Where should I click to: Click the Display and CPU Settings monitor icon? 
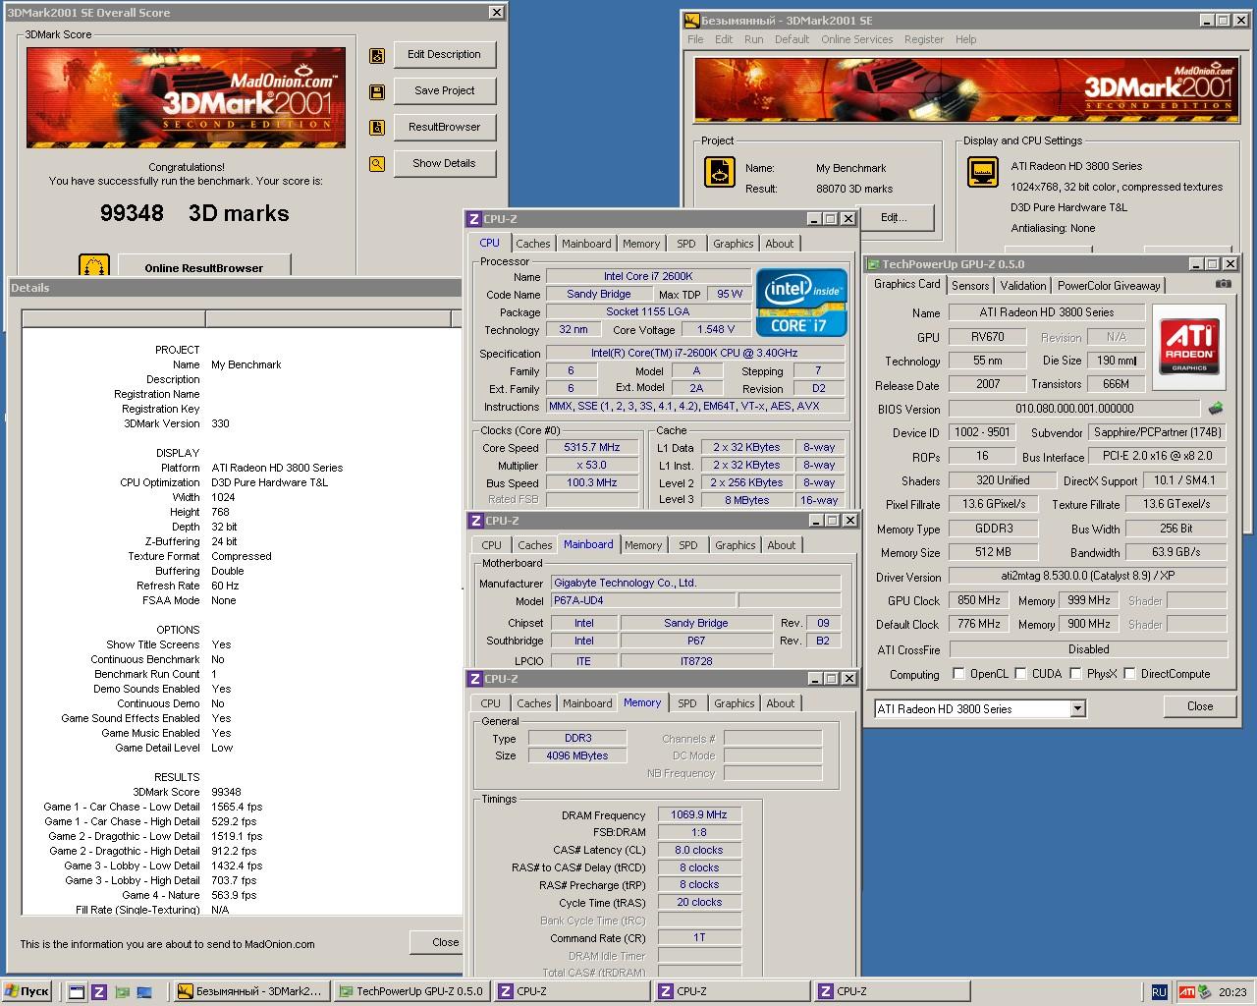tap(983, 173)
